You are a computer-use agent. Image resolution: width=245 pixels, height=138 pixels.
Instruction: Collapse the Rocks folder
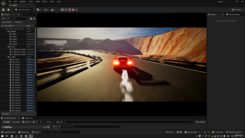(x=7, y=47)
